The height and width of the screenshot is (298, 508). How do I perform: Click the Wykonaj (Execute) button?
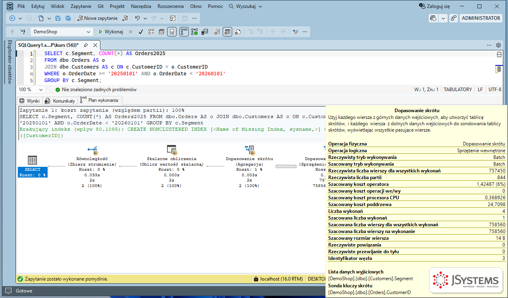point(111,32)
